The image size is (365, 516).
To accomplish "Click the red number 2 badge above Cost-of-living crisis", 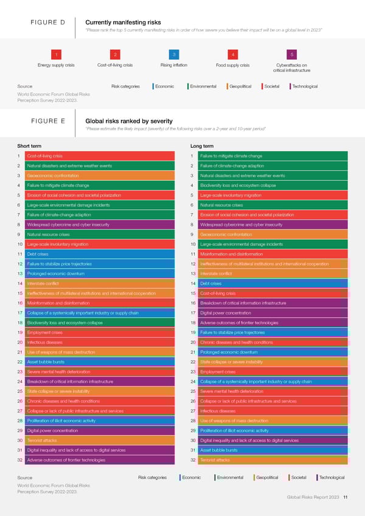I will click(114, 55).
